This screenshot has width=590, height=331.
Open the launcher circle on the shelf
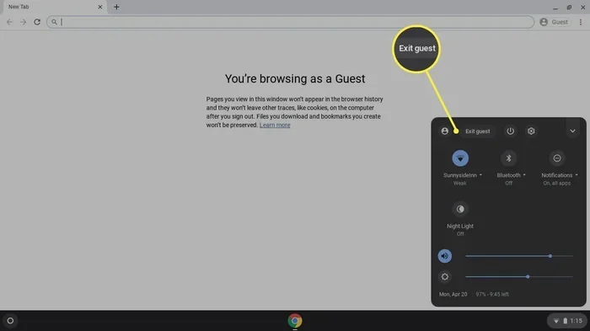[x=10, y=321]
